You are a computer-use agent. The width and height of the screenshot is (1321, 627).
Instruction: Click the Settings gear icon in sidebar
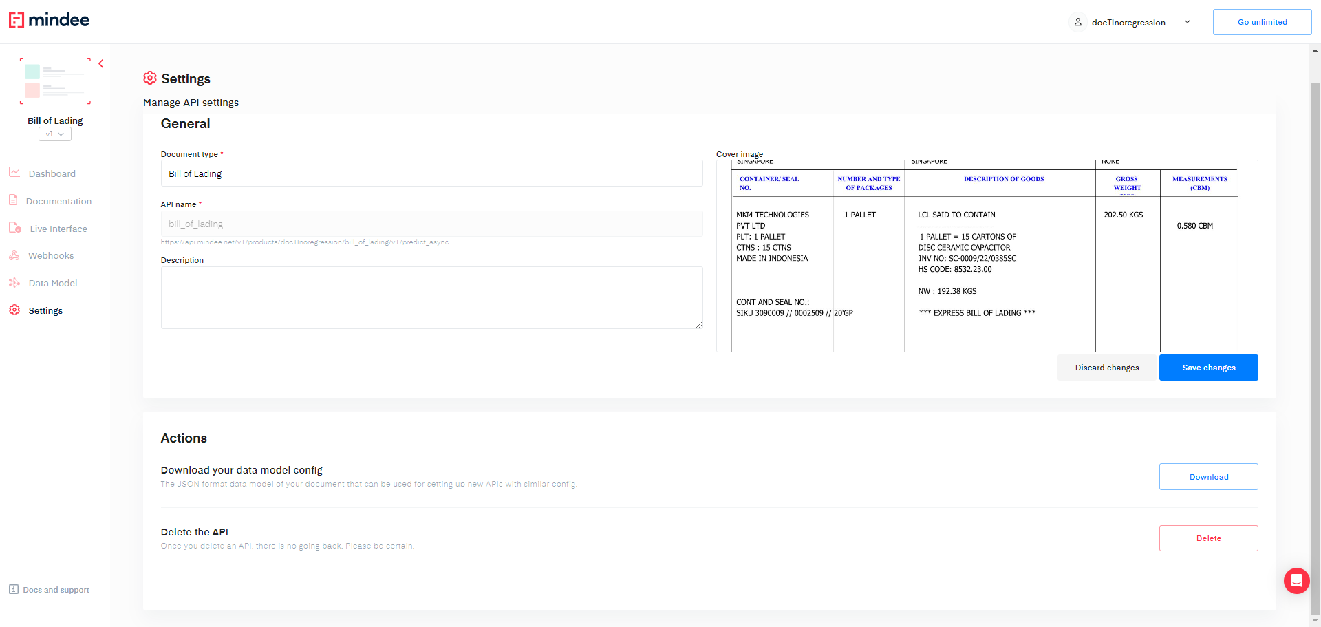pos(14,310)
